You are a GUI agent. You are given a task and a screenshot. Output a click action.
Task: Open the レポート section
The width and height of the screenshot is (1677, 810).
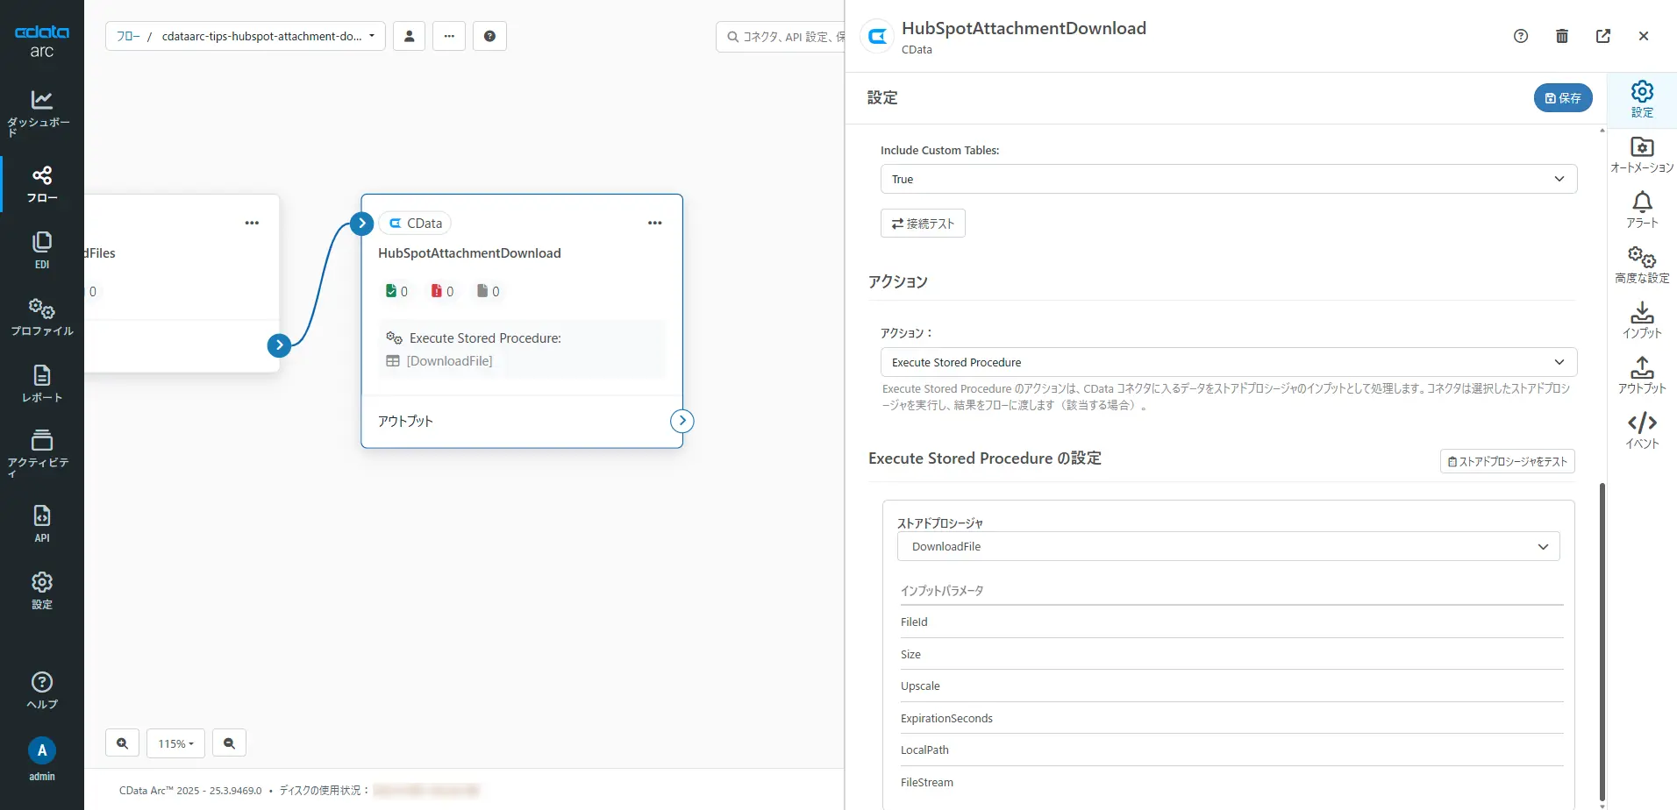(x=41, y=383)
